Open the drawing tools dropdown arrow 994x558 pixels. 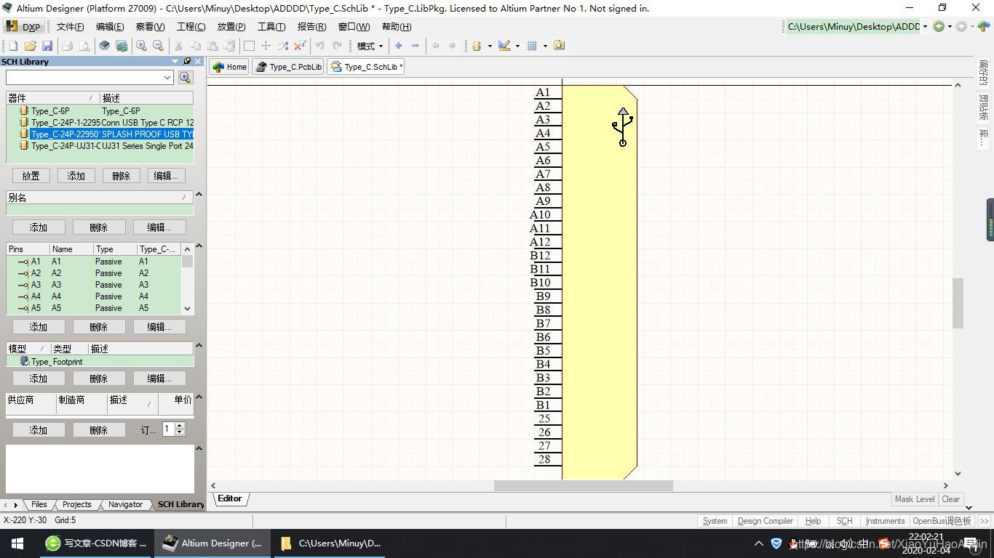tap(517, 46)
